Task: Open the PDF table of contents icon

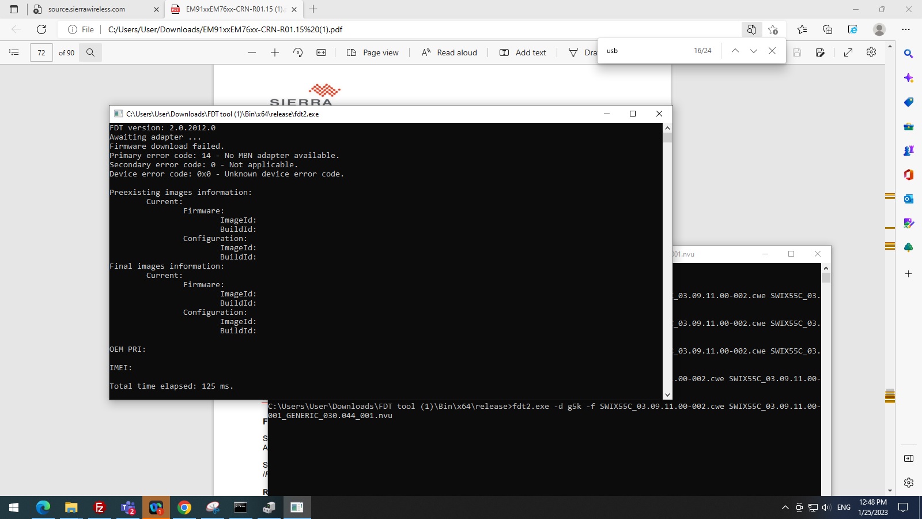Action: pyautogui.click(x=14, y=52)
